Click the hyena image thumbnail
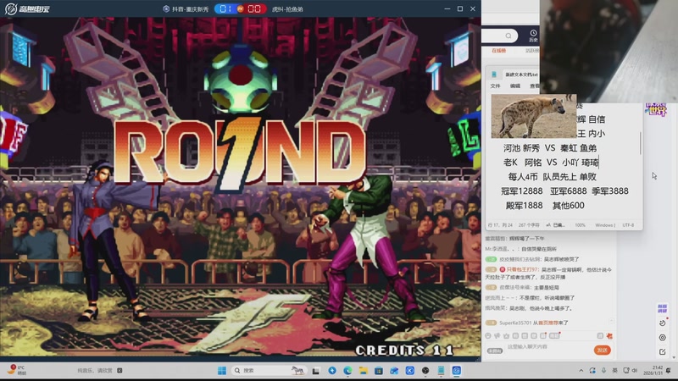678x381 pixels. pyautogui.click(x=534, y=116)
